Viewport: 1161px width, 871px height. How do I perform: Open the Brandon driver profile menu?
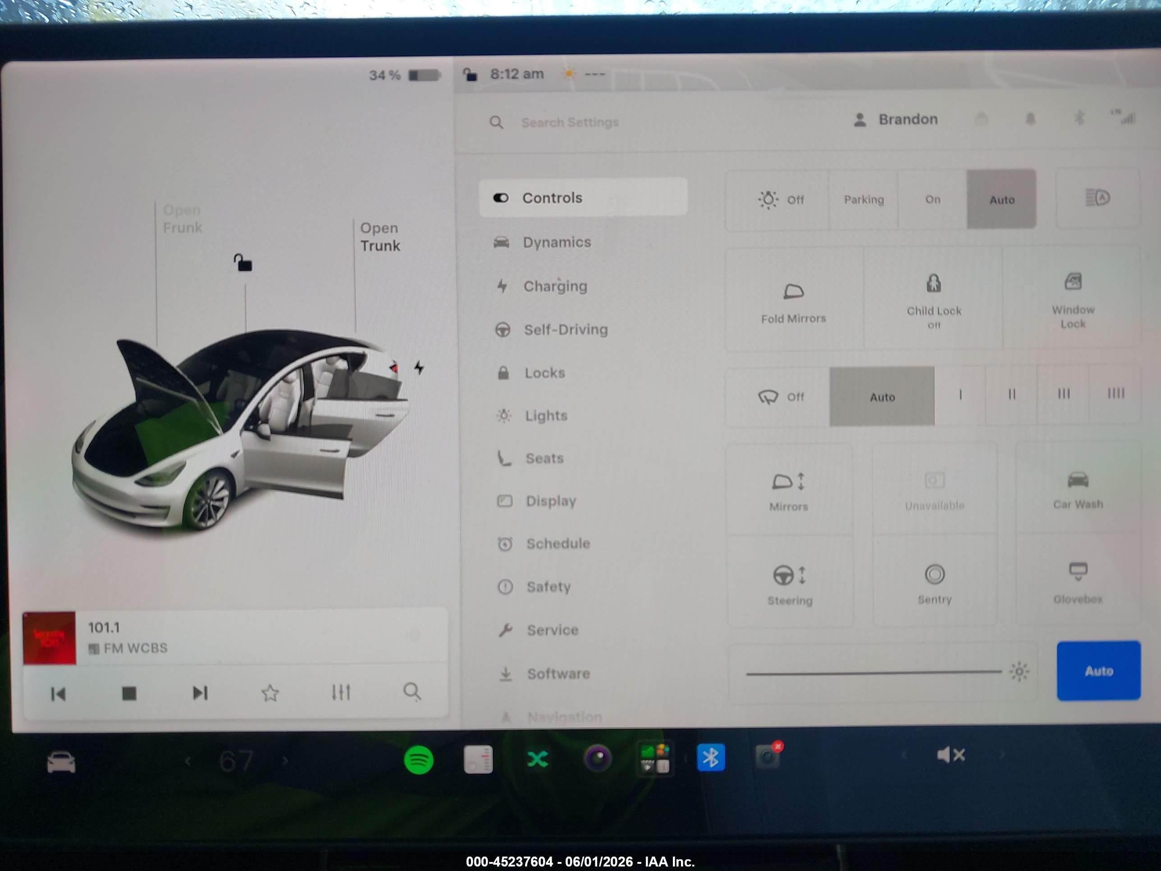[x=896, y=120]
